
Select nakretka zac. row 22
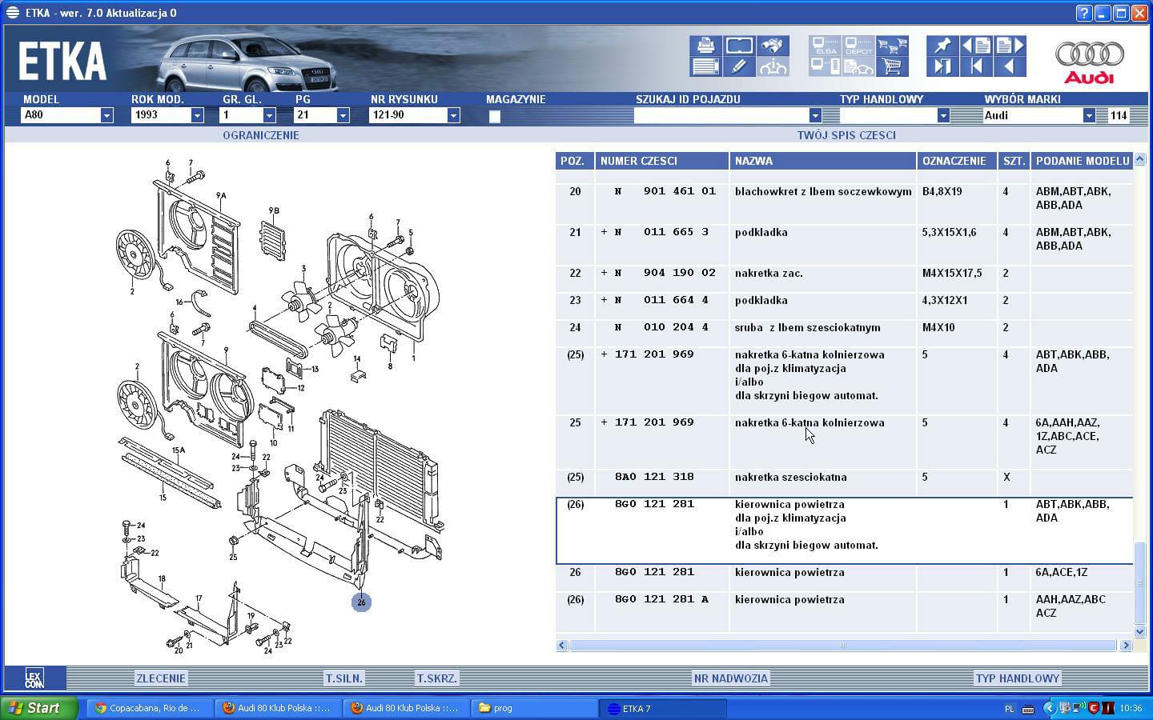[845, 279]
